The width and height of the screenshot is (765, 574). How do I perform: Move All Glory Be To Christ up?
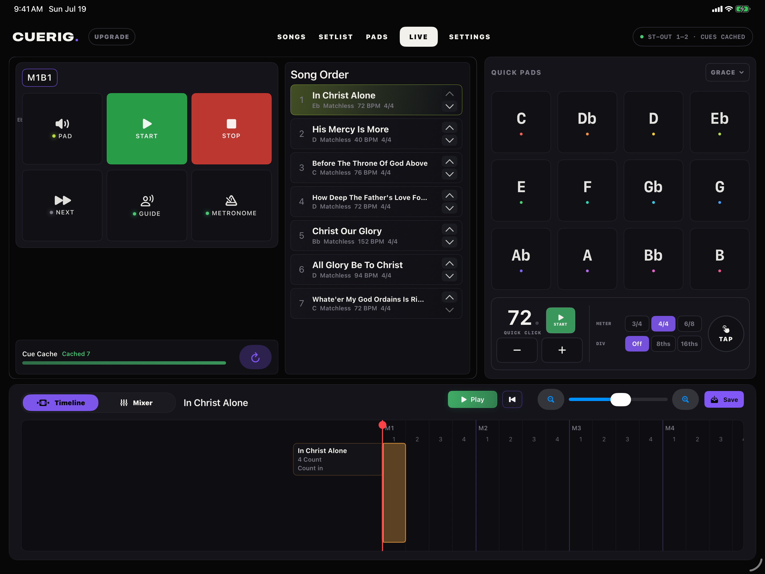coord(449,263)
